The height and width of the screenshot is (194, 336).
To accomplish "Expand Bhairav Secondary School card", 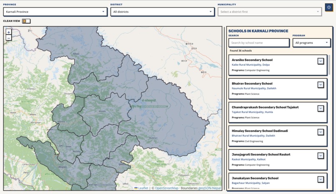I will 321,85.
